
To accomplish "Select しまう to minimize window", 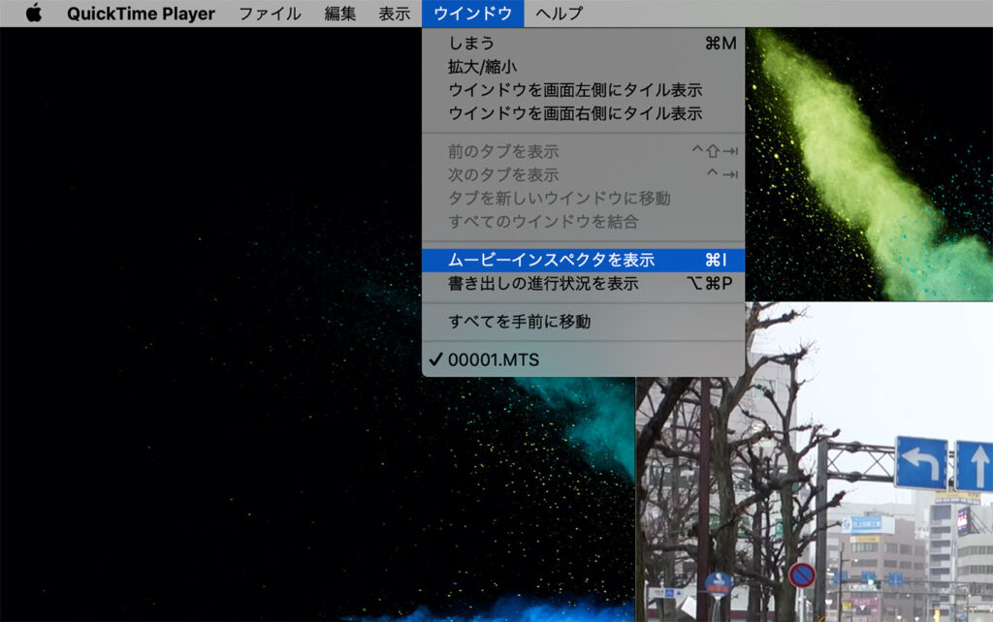I will (x=471, y=44).
